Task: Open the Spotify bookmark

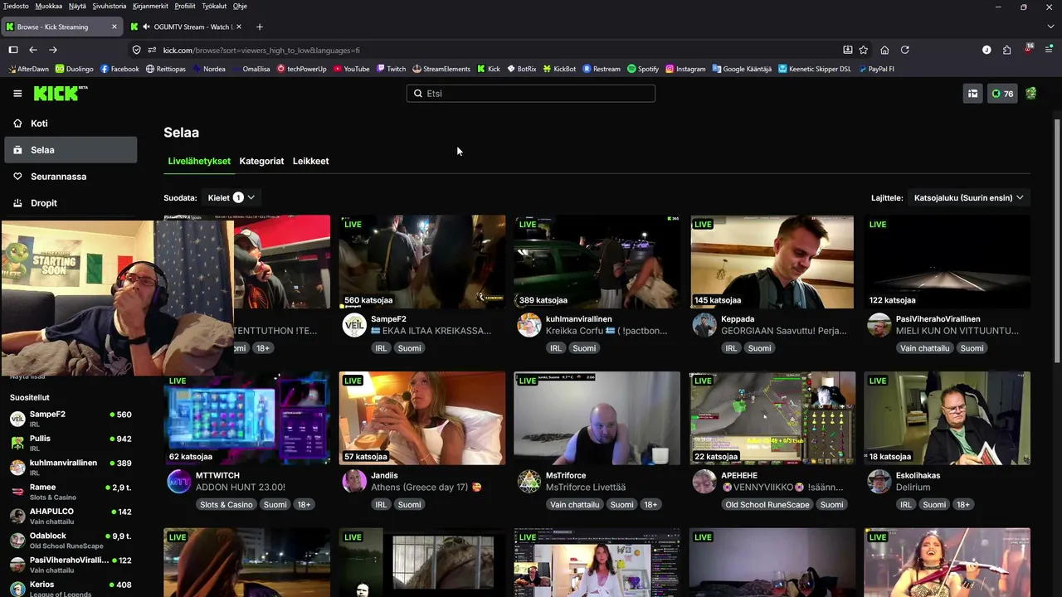Action: tap(643, 69)
